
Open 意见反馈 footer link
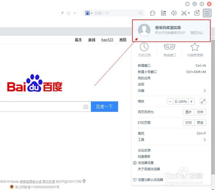click(49, 182)
